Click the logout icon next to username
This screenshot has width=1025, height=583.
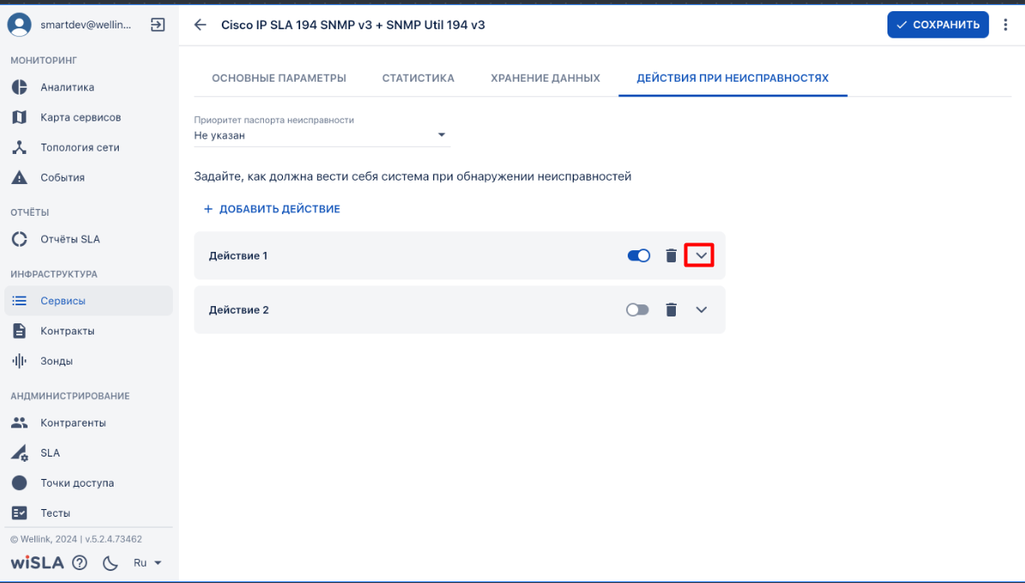pyautogui.click(x=157, y=25)
